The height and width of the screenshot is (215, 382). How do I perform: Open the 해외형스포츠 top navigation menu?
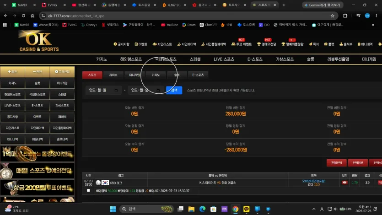131,59
